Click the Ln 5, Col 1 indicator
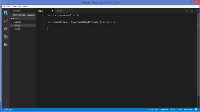200x112 pixels. tap(154, 110)
